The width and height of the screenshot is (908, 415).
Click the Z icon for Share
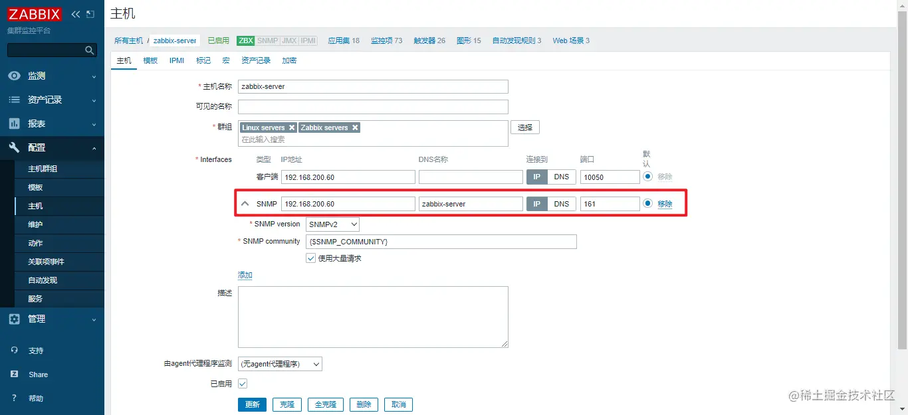(15, 374)
